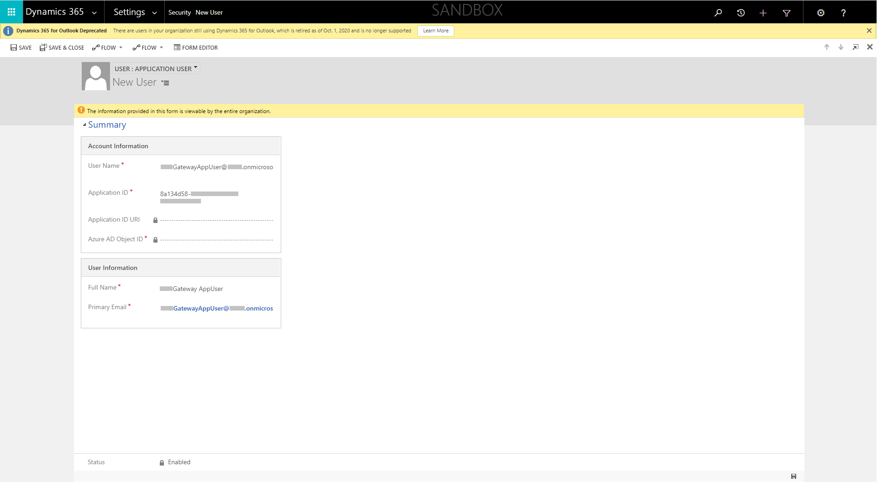The width and height of the screenshot is (877, 482).
Task: Expand the Dynamics 365 dropdown chevron
Action: tap(95, 13)
